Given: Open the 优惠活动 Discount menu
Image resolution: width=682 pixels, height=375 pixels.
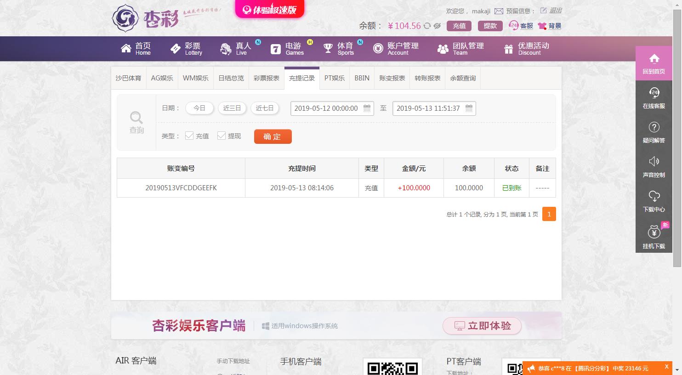Looking at the screenshot, I should [x=526, y=48].
